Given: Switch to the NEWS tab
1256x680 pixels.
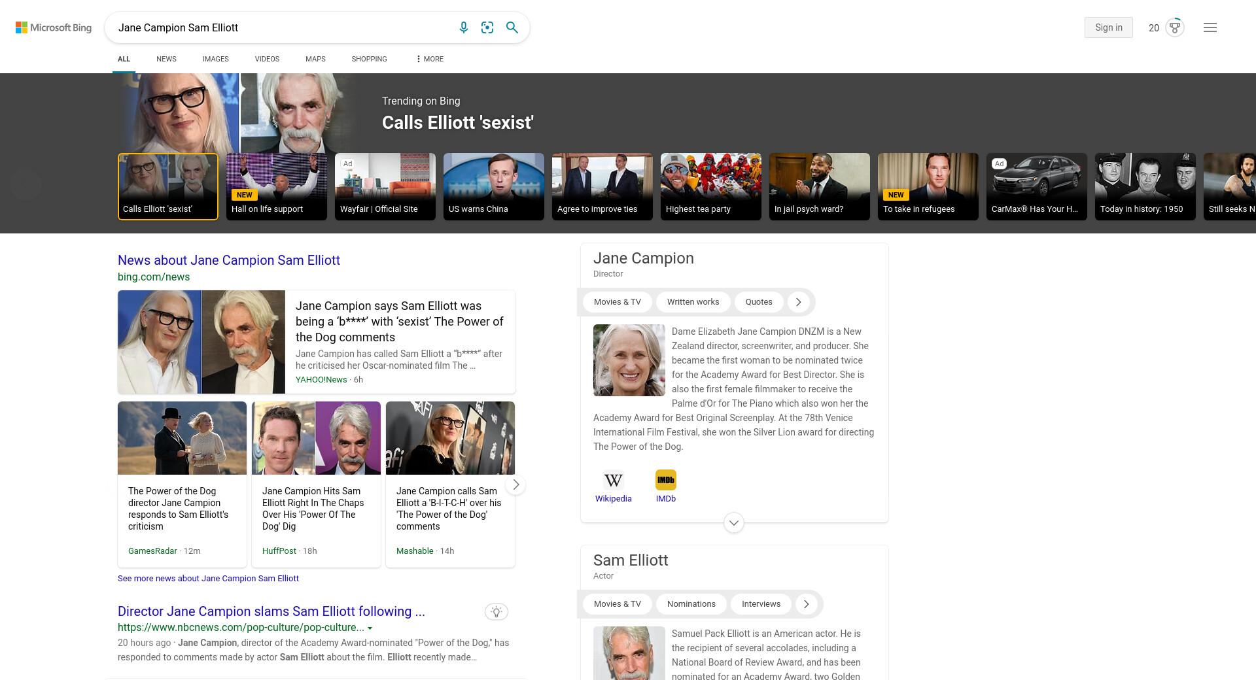Looking at the screenshot, I should pos(166,59).
